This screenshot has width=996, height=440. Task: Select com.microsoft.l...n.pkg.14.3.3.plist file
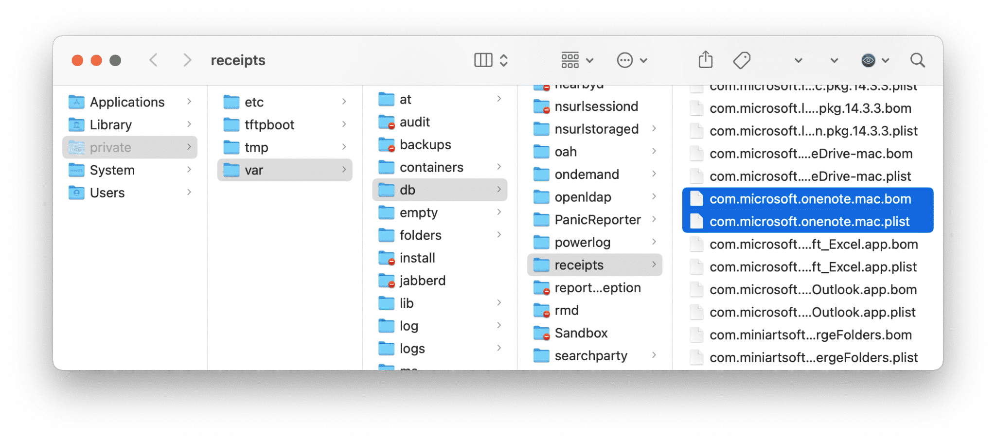click(x=808, y=131)
